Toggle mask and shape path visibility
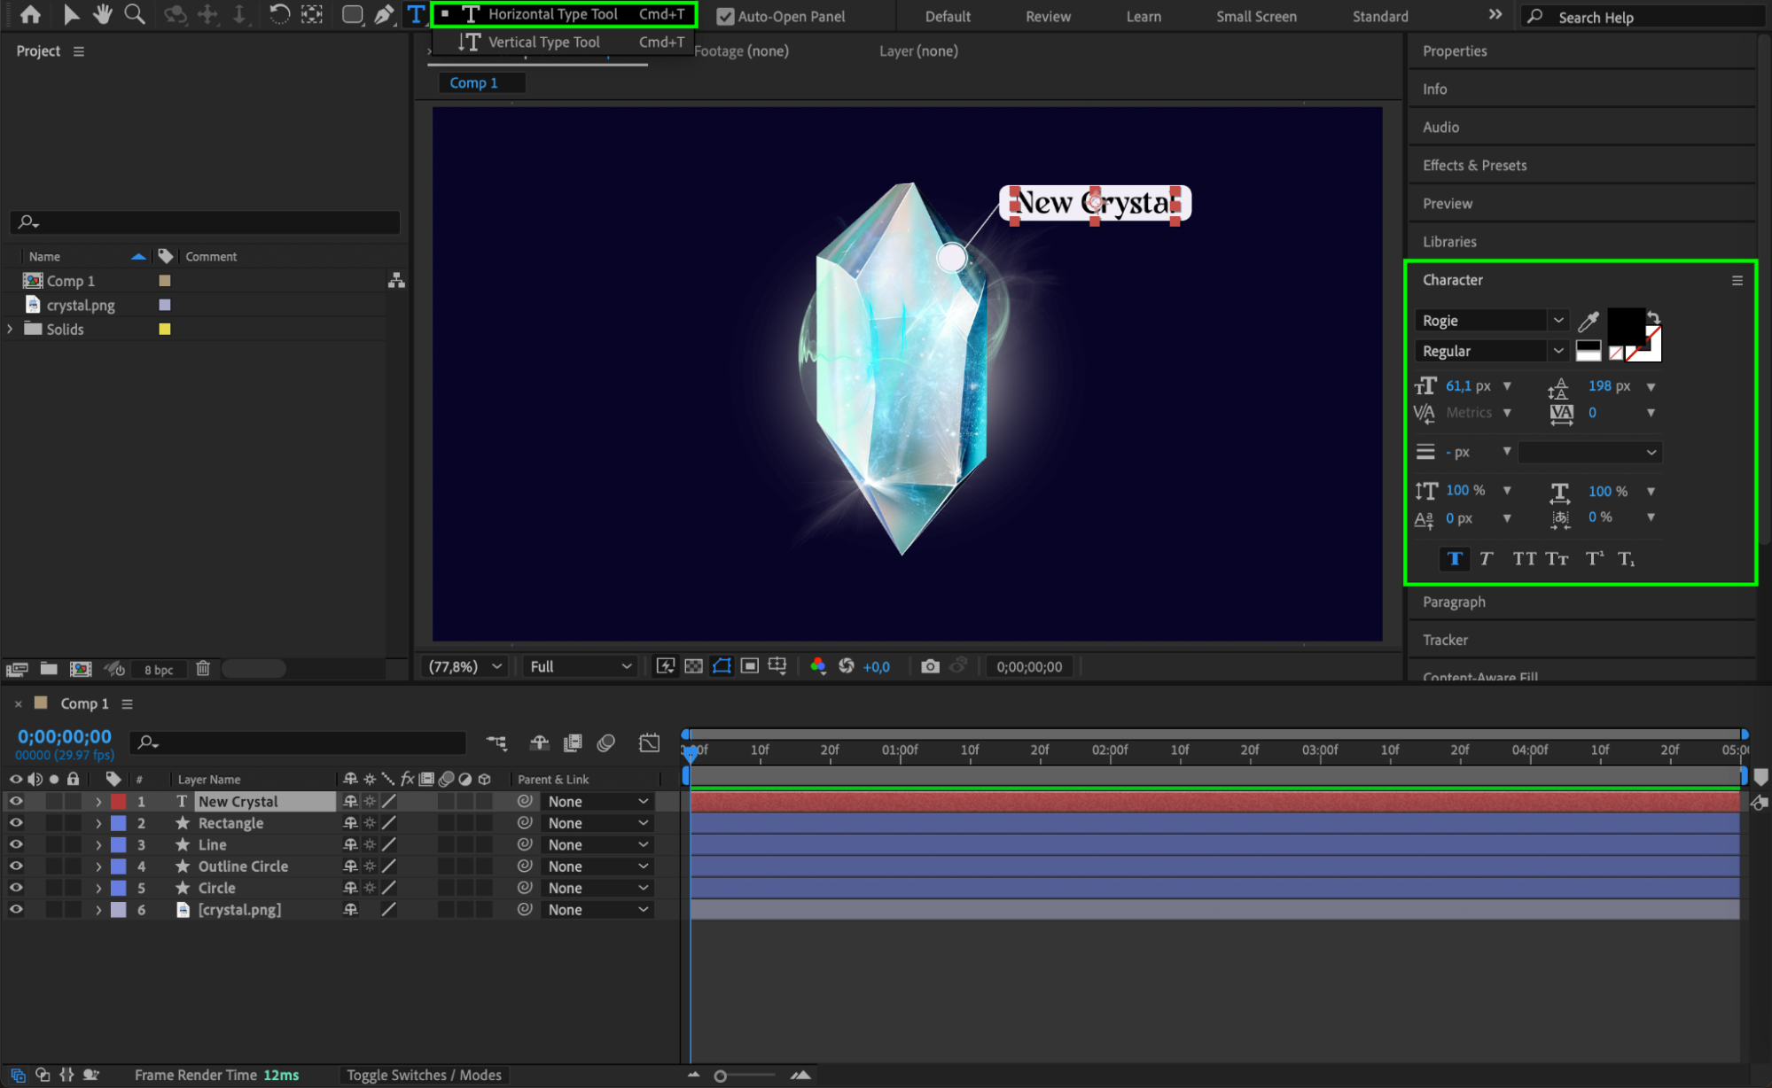 (722, 666)
